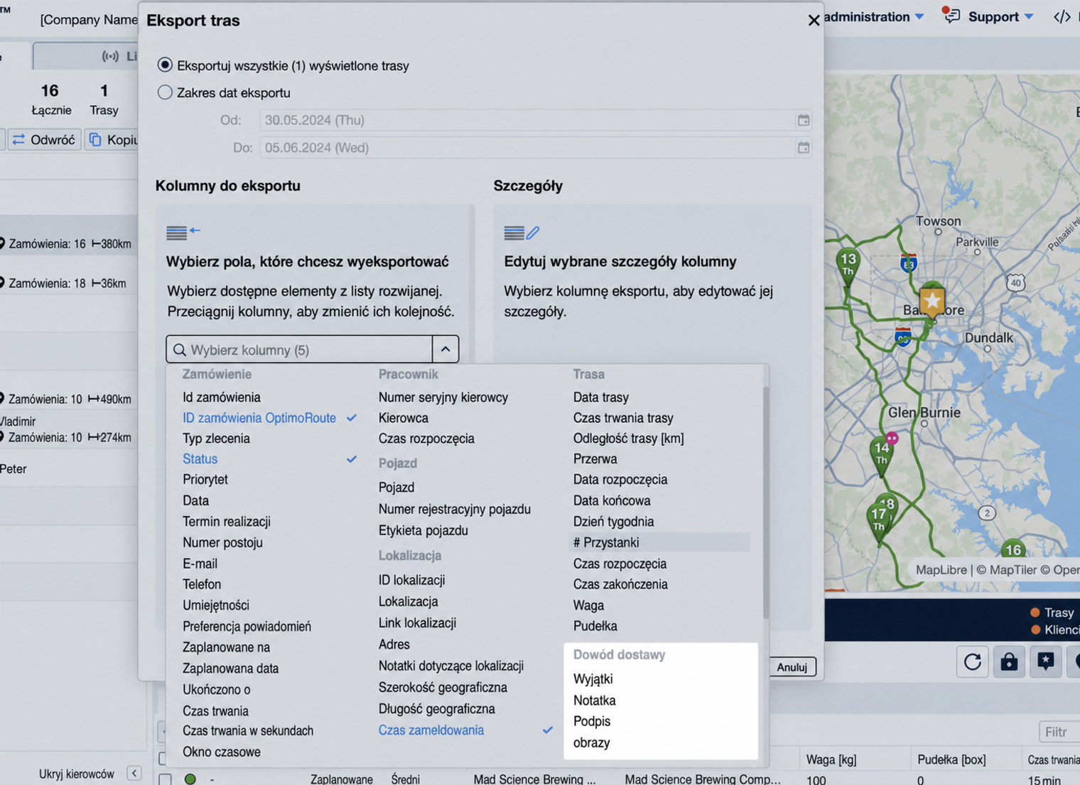Select Numer rejestracyjny pojazdu option

click(455, 509)
